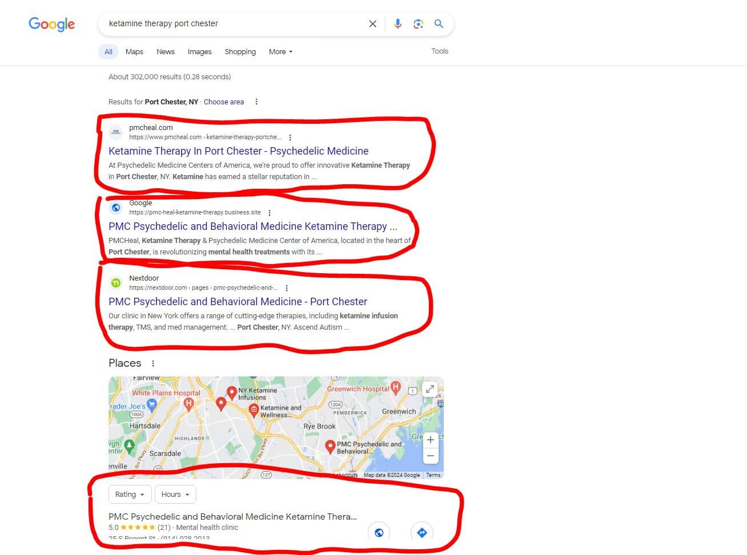Switch to the Maps tab
The width and height of the screenshot is (747, 555).
click(134, 51)
